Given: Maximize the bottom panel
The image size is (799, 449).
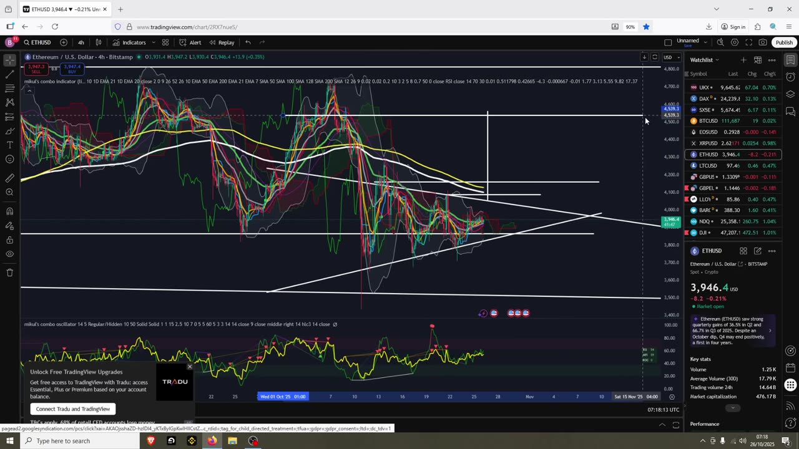Looking at the screenshot, I should pos(676,425).
